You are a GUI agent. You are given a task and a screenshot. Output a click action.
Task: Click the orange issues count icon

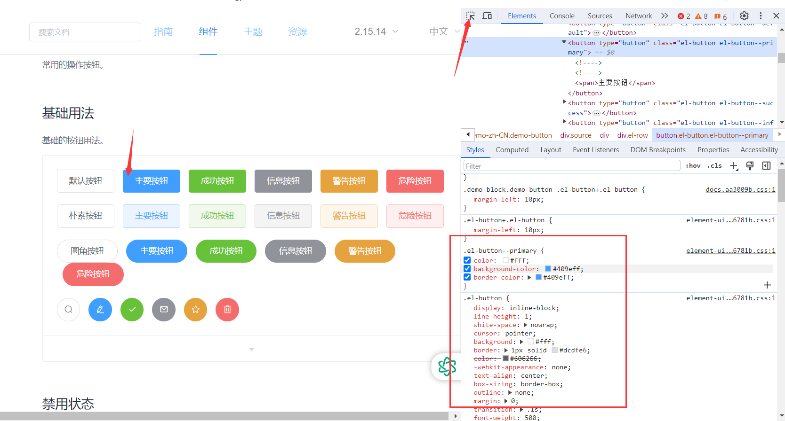tap(717, 16)
